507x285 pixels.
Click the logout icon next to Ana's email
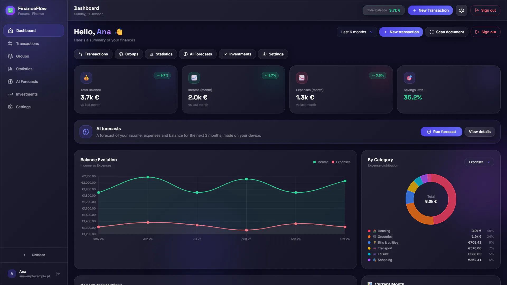click(58, 274)
